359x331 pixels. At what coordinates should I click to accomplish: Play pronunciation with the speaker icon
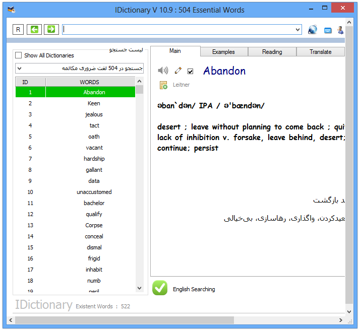163,71
